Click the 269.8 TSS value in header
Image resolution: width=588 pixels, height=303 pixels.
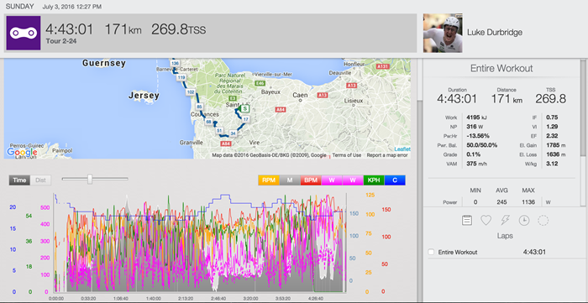pos(178,29)
